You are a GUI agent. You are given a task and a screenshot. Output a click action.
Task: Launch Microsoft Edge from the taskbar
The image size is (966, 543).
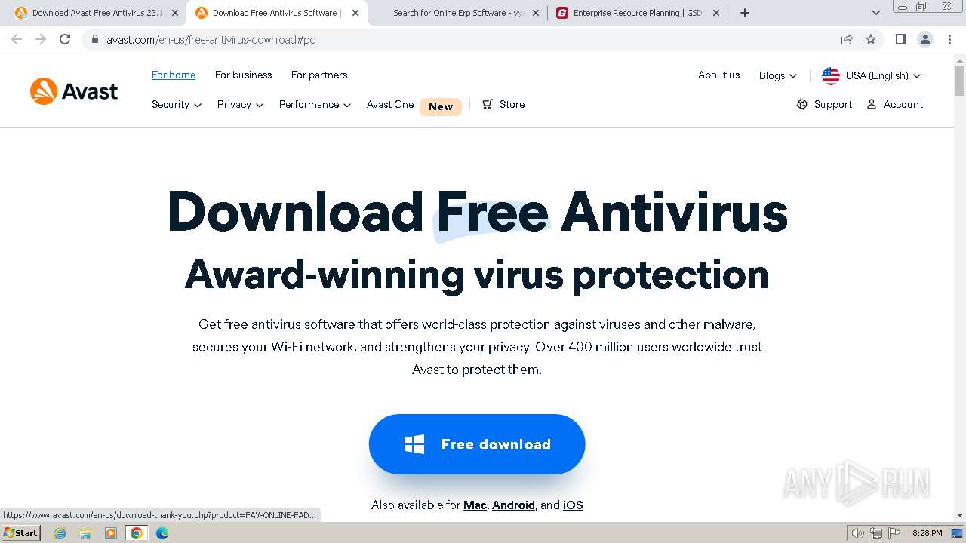pos(162,533)
